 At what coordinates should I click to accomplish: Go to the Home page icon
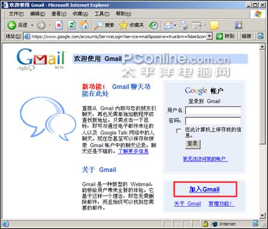pos(84,25)
